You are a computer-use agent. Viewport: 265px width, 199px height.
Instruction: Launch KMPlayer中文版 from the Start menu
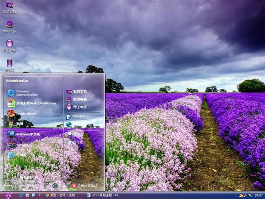click(x=24, y=134)
